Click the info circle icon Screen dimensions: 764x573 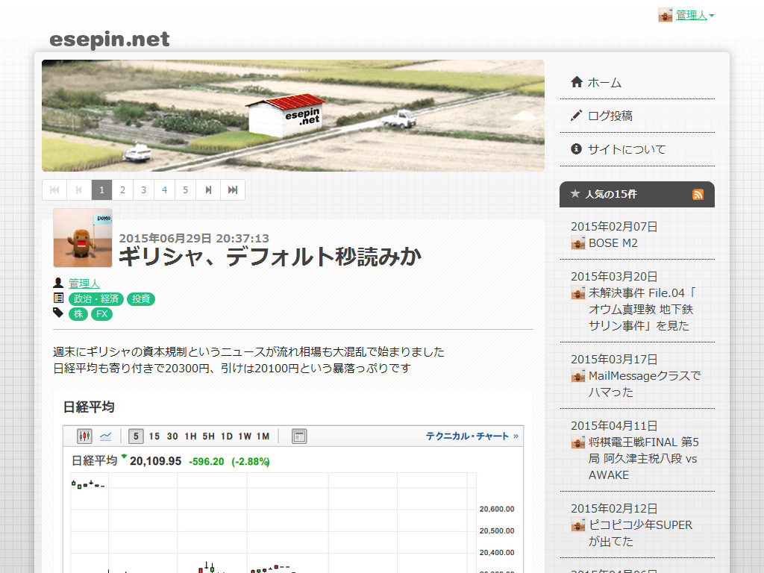coord(577,149)
